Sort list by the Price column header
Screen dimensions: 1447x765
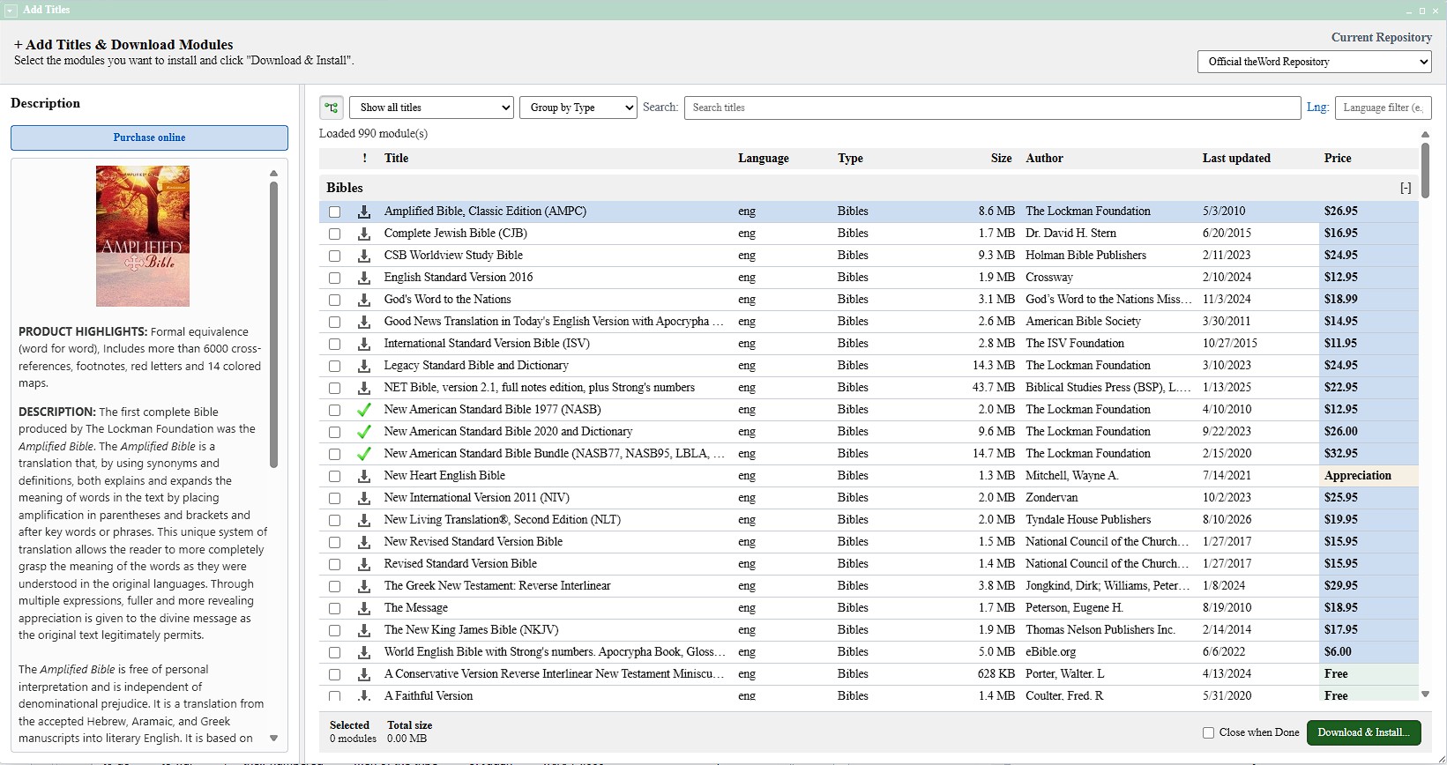tap(1337, 159)
